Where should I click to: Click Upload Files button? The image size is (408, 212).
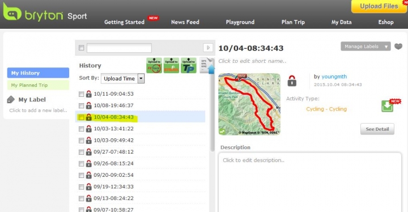pos(379,6)
